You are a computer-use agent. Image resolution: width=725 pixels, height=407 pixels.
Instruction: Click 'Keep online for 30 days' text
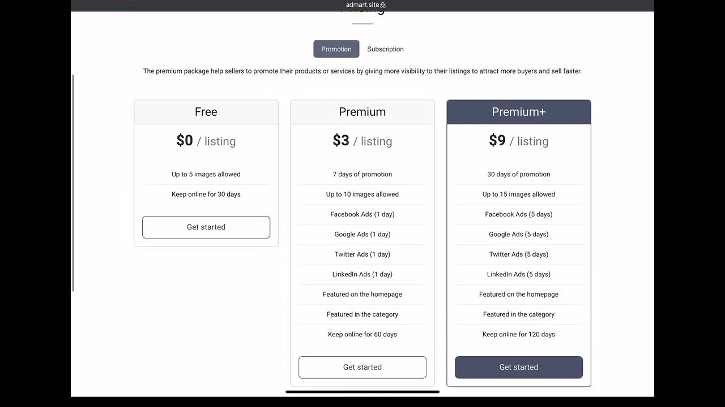(206, 194)
